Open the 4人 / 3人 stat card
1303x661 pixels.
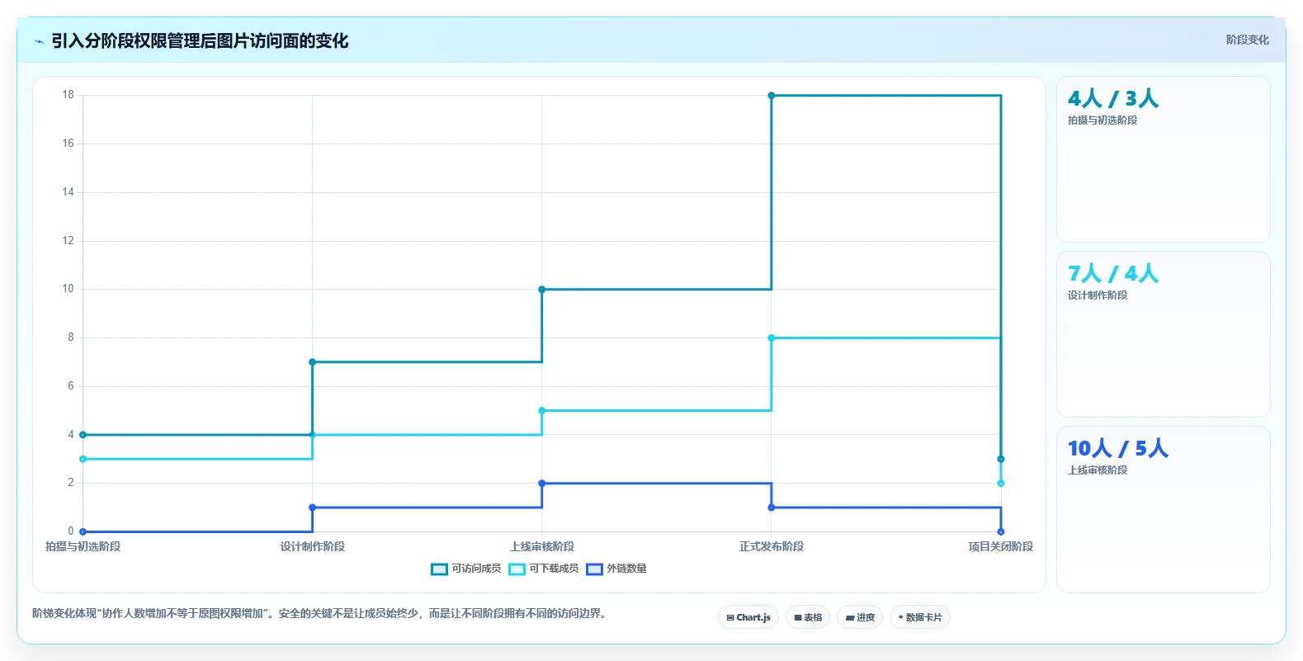pos(1164,159)
